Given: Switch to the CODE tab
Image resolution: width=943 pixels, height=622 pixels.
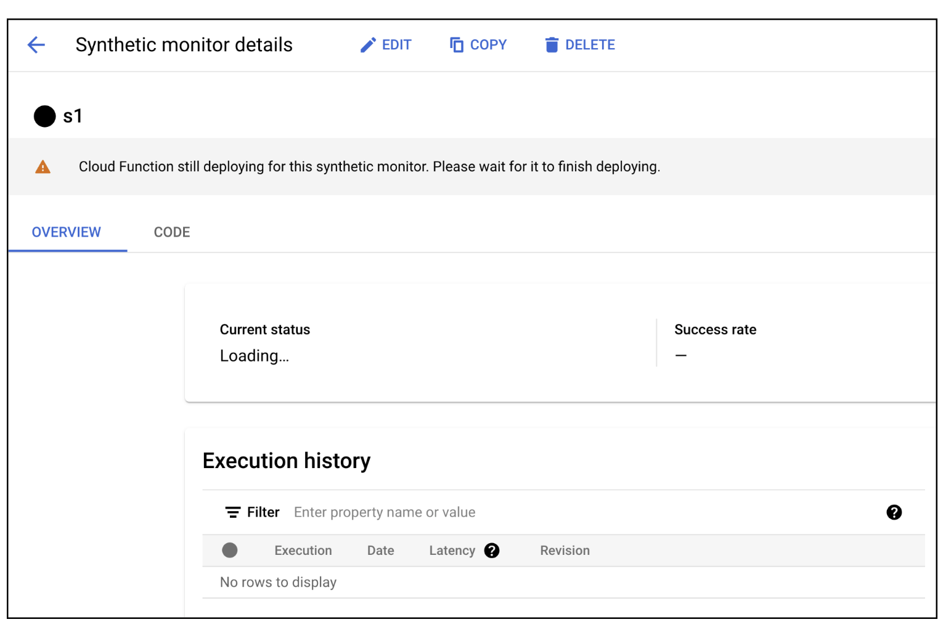Looking at the screenshot, I should coord(172,232).
